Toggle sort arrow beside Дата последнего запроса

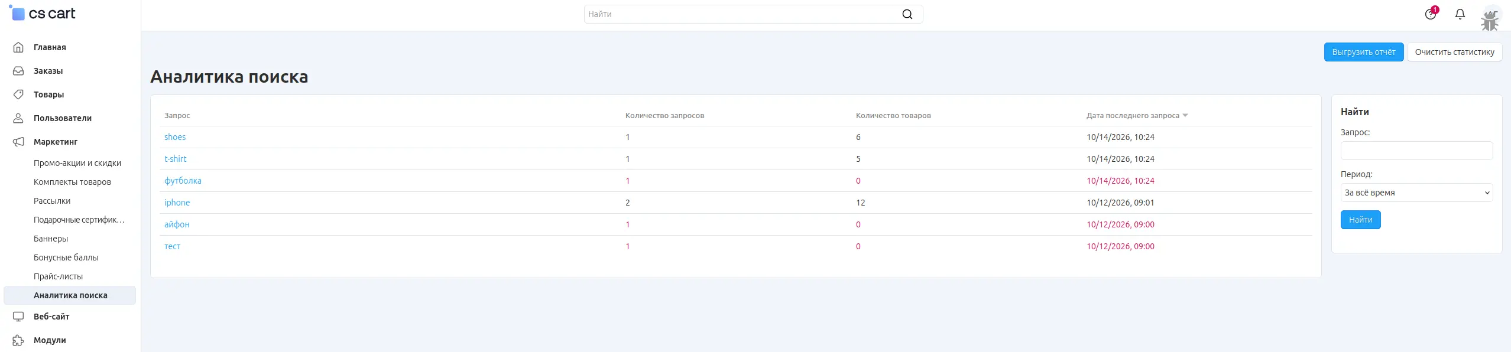pyautogui.click(x=1185, y=116)
